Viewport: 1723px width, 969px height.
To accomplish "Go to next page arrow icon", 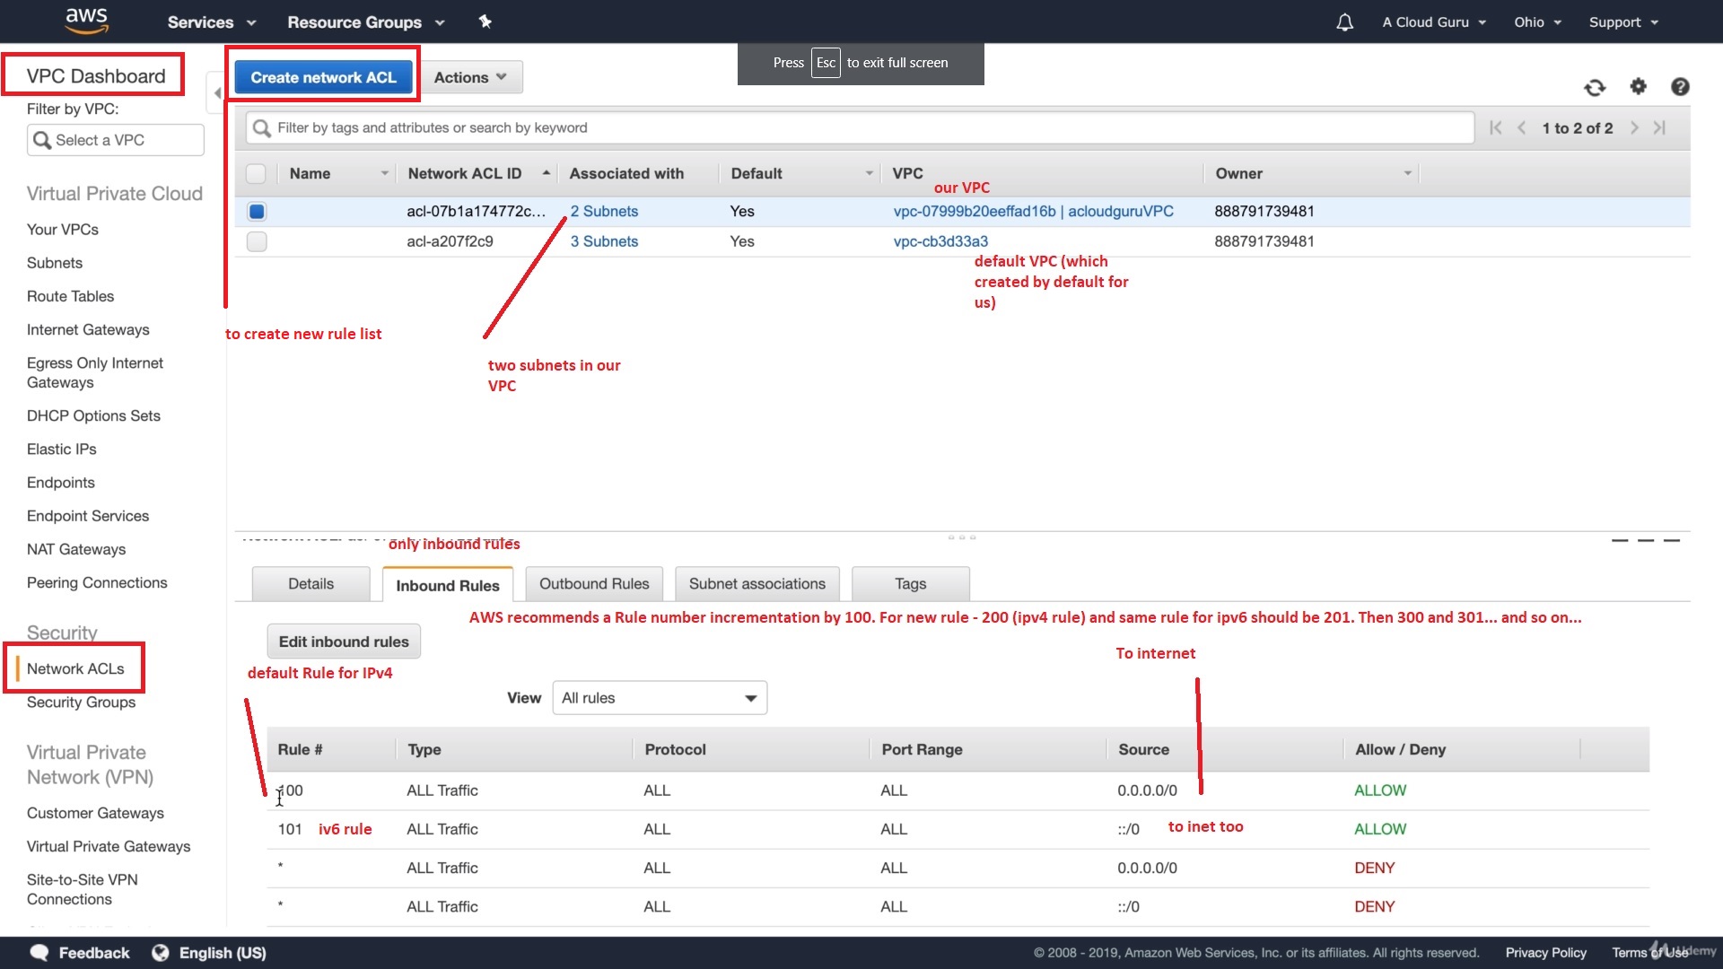I will click(x=1634, y=128).
